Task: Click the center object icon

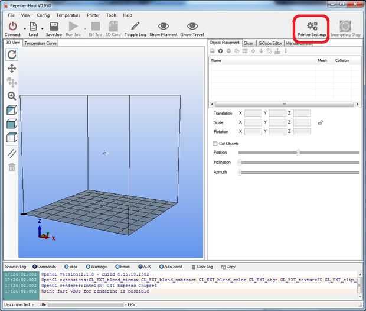Action: 253,51
